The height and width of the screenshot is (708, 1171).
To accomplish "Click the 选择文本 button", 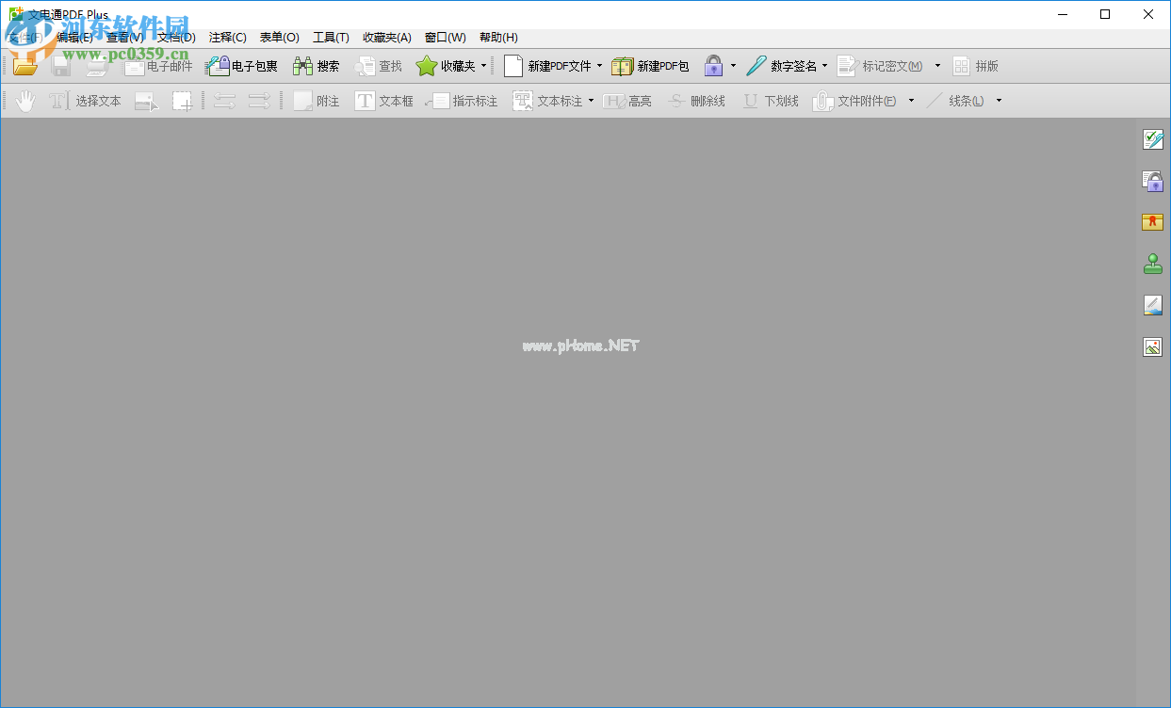I will tap(98, 100).
